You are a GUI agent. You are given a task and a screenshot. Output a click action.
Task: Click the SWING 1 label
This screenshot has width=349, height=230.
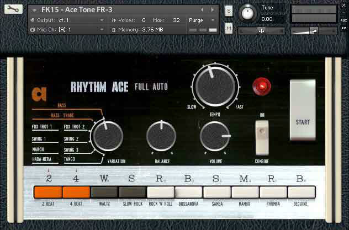pyautogui.click(x=39, y=139)
